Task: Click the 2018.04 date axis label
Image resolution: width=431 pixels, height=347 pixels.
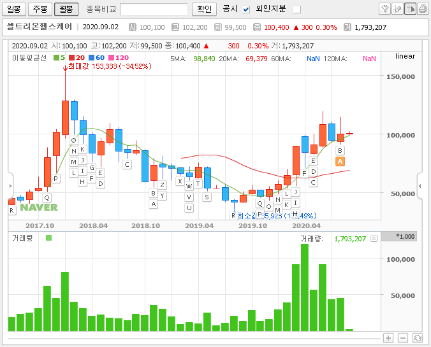Action: (94, 225)
